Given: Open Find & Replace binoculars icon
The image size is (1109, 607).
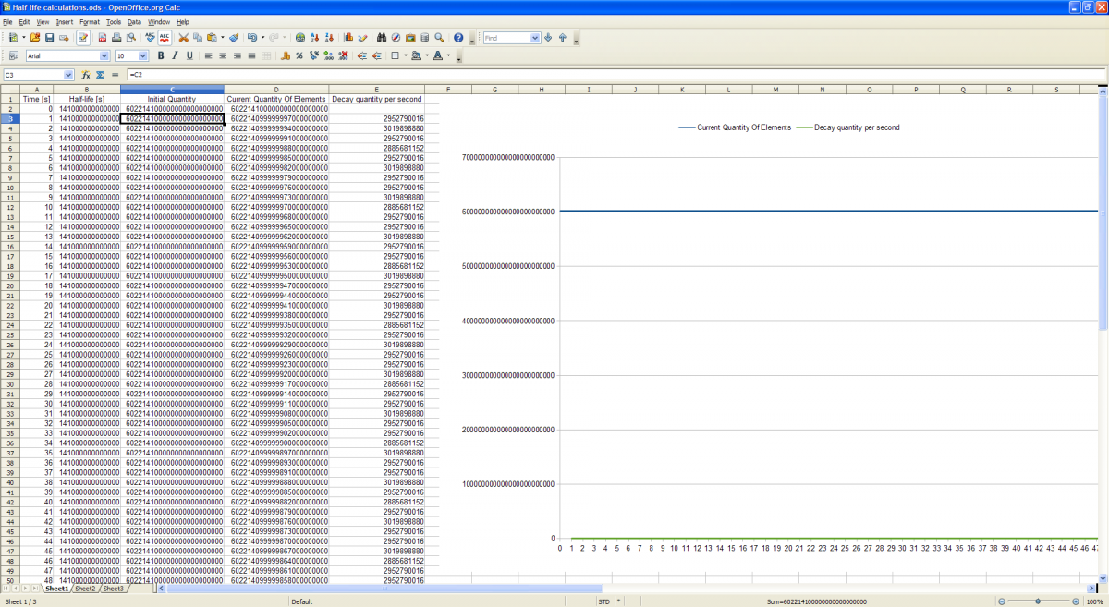Looking at the screenshot, I should (383, 38).
